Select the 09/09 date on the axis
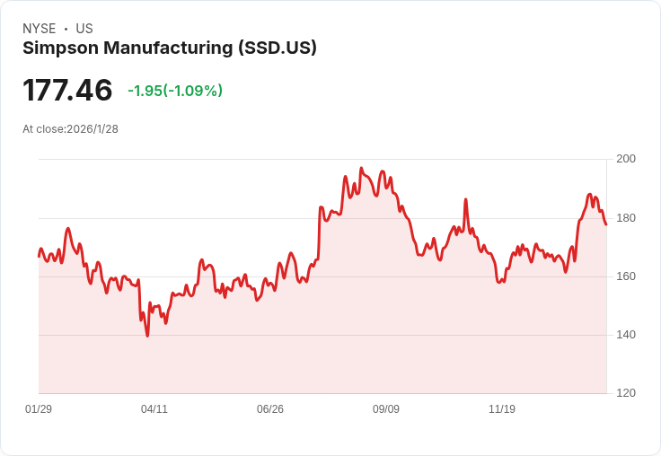This screenshot has height=456, width=661. click(386, 409)
